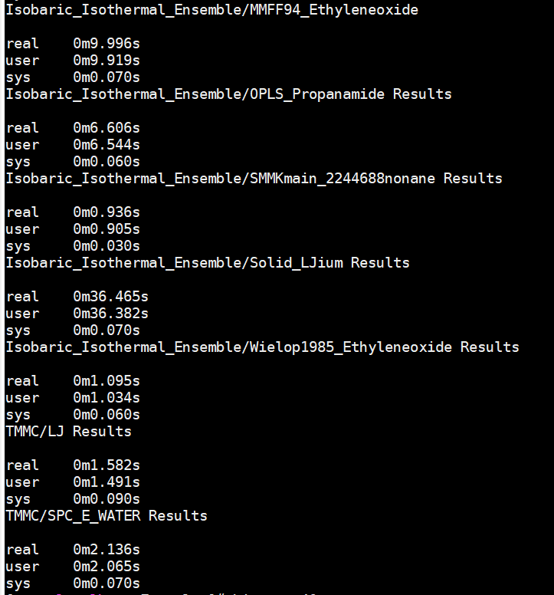Click the real time value 0m6.606s
This screenshot has height=595, width=554.
(107, 128)
